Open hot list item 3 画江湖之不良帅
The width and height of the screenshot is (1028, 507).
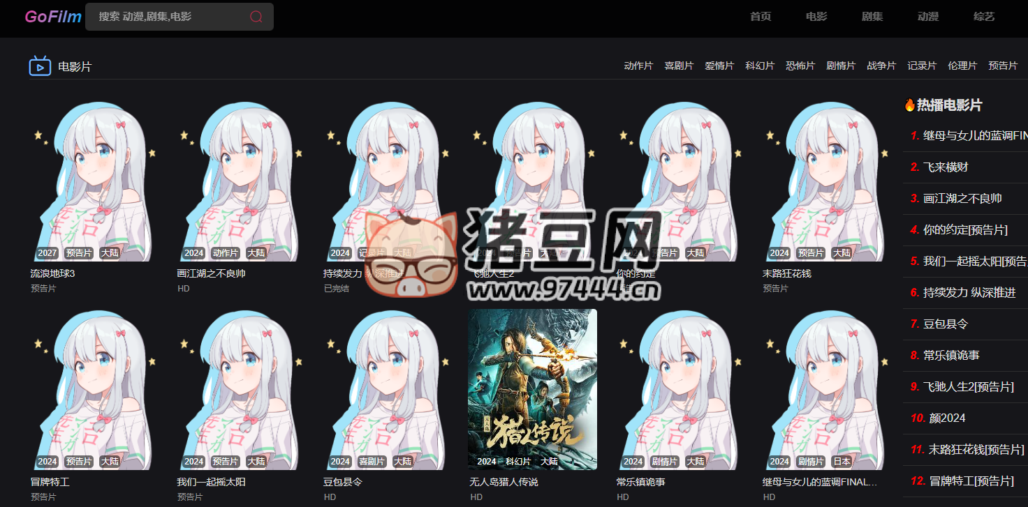pyautogui.click(x=965, y=199)
